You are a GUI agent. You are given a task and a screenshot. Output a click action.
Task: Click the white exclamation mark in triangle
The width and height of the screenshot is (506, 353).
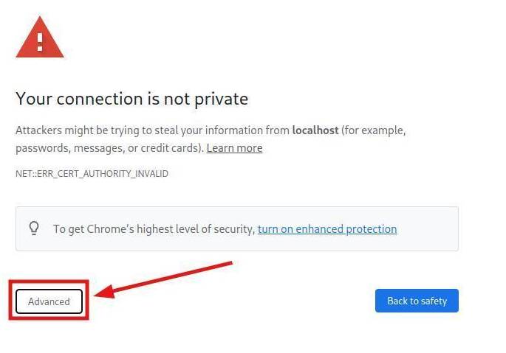(40, 41)
